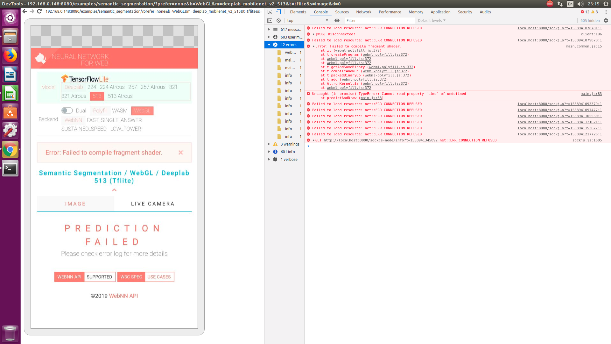Open the DevTools three-dot customize menu
The width and height of the screenshot is (611, 344).
click(x=606, y=12)
